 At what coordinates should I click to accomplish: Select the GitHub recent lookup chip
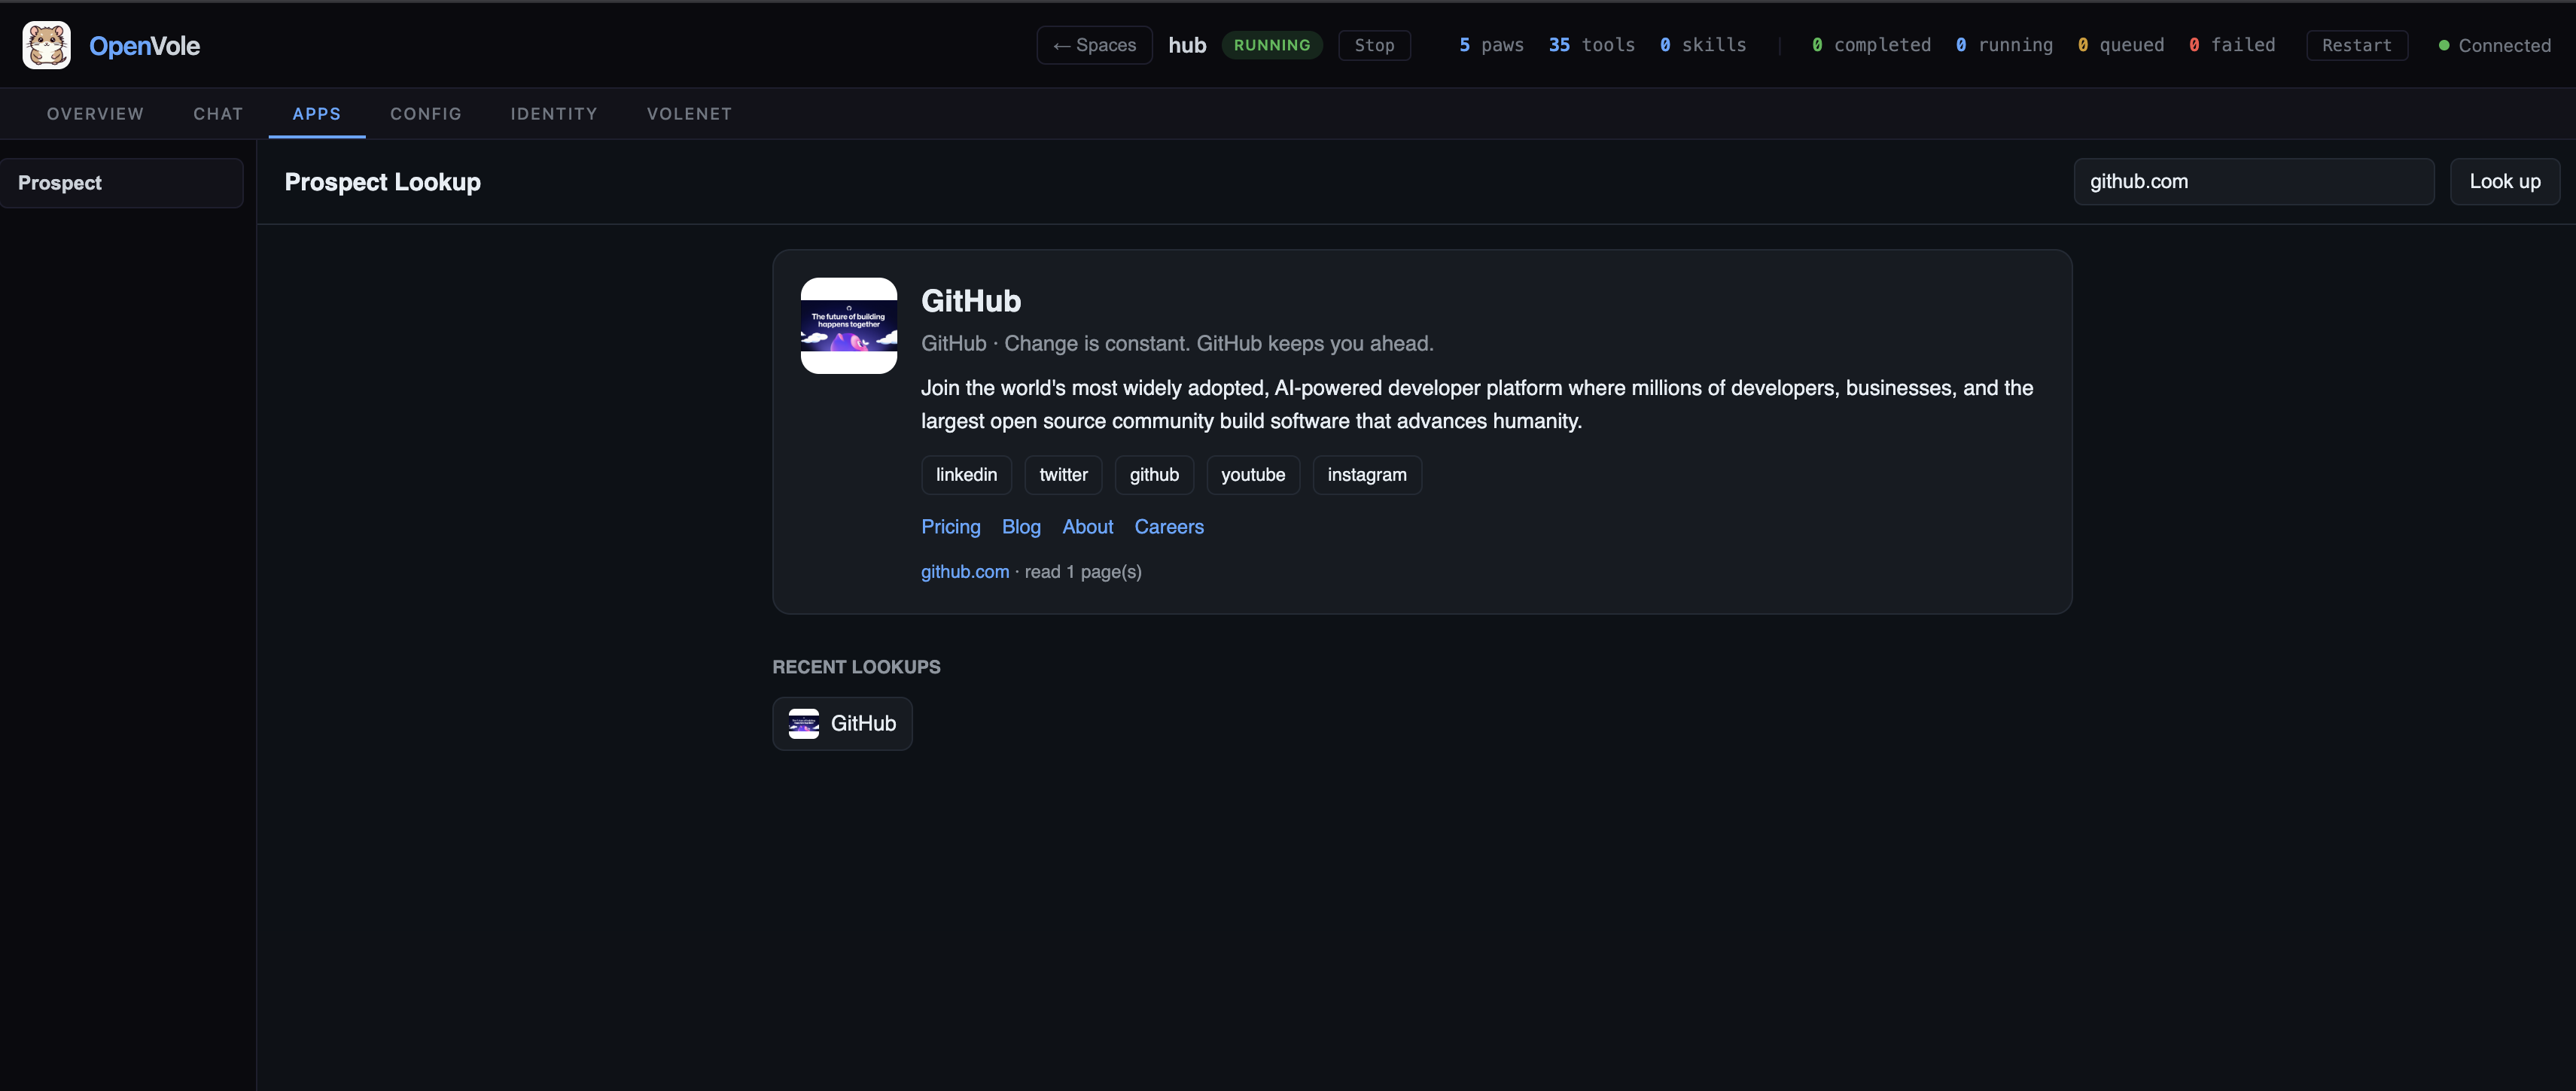pos(842,723)
